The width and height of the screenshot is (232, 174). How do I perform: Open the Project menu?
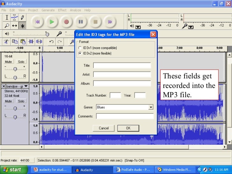(33, 10)
